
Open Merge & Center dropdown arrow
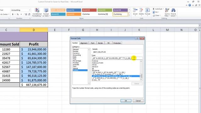tap(9, 14)
